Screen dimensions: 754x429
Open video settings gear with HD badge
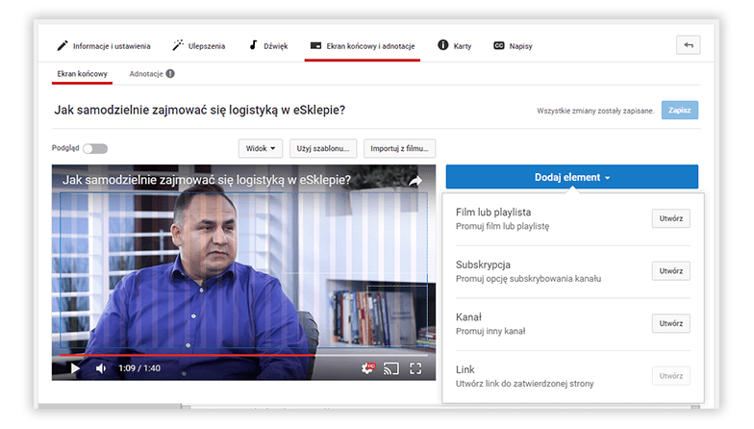point(367,368)
